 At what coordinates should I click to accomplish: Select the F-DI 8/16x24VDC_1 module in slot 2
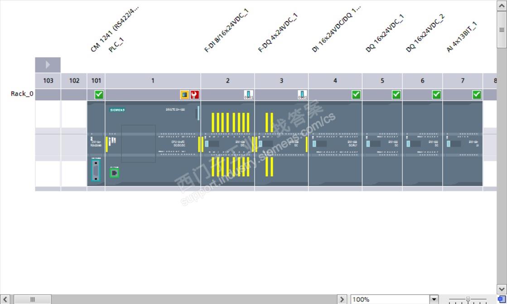(227, 143)
